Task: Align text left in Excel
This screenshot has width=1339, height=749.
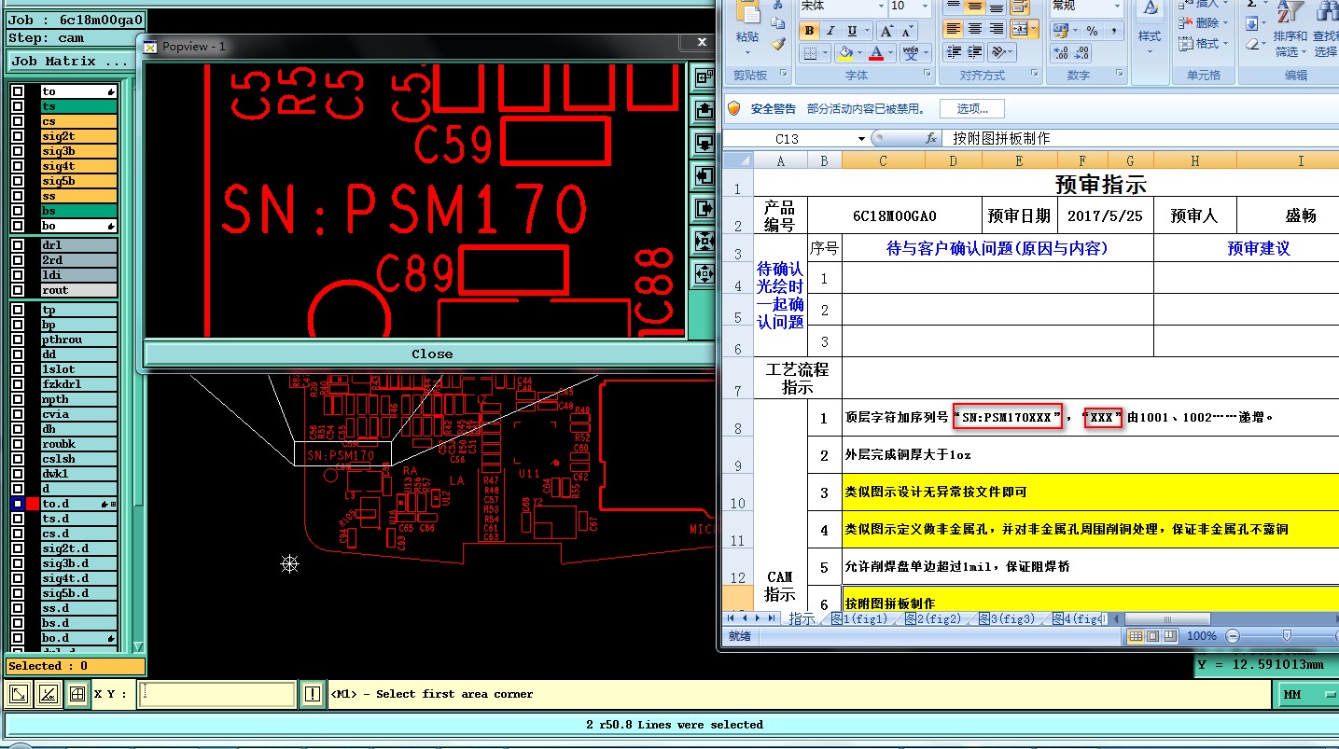Action: click(x=954, y=29)
